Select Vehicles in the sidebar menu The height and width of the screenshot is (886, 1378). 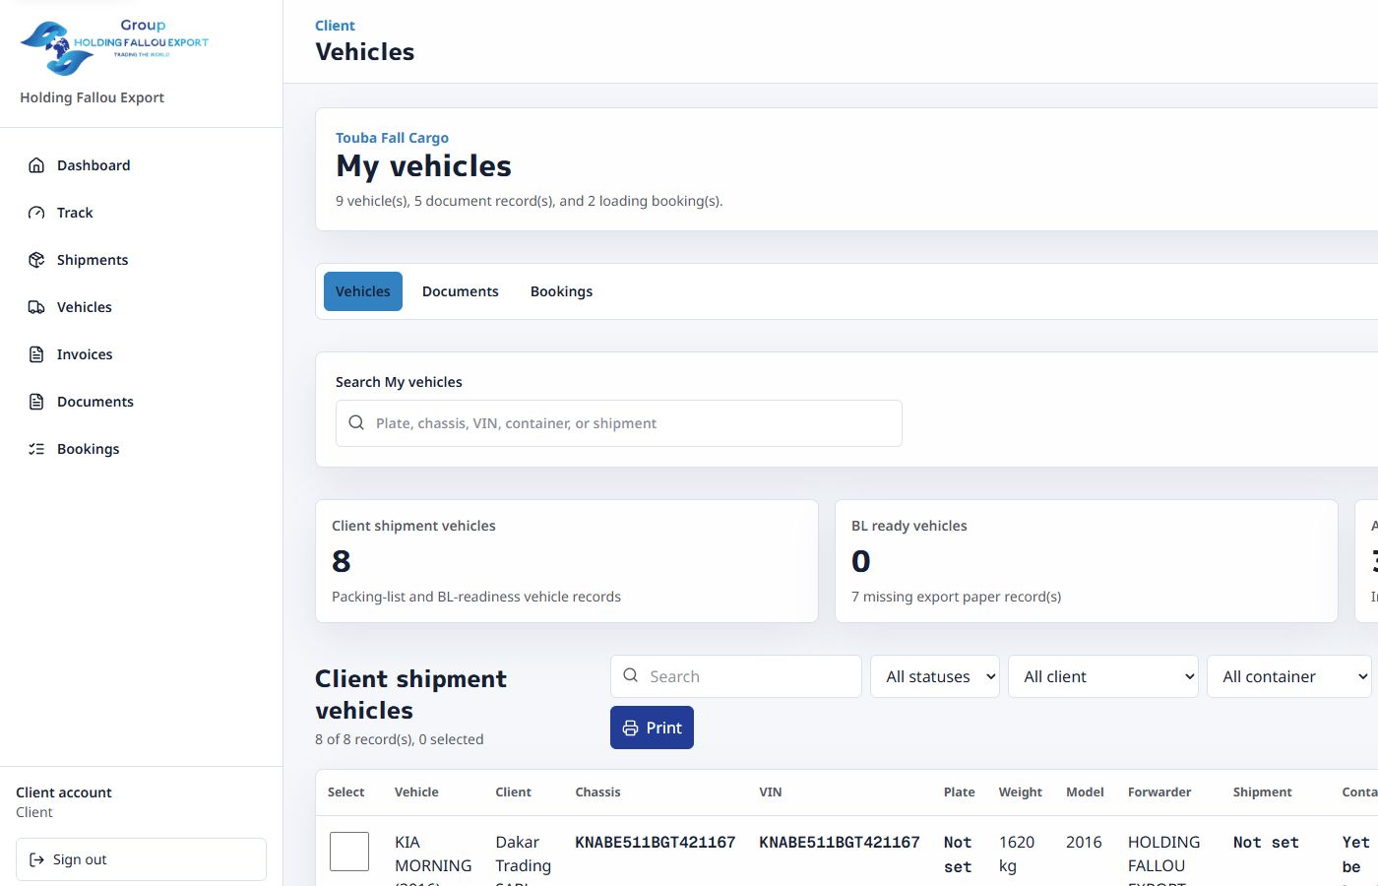click(142, 307)
